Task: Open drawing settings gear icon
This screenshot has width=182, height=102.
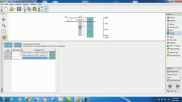Action: 4,38
